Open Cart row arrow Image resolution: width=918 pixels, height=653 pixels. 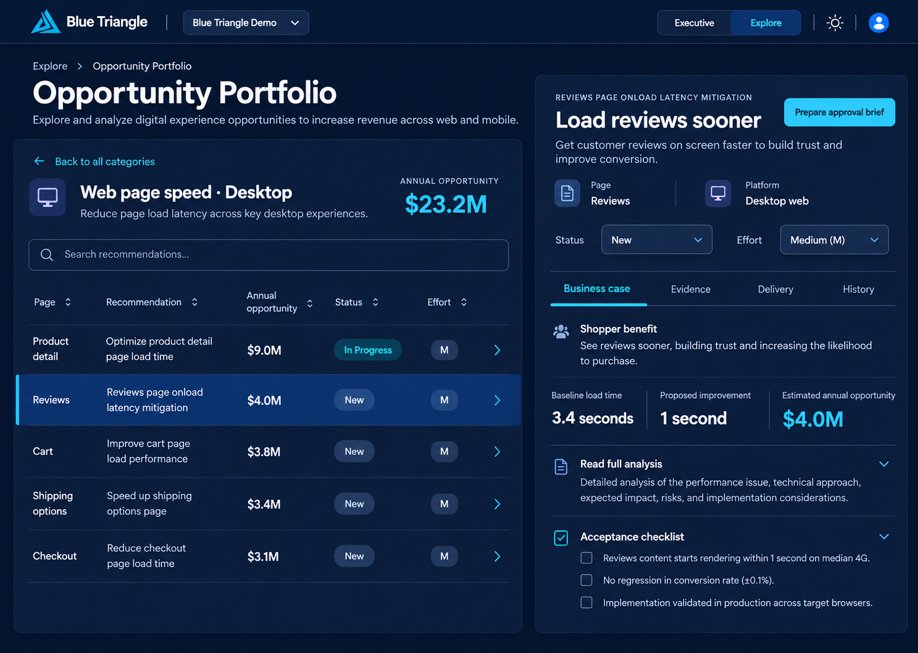pos(497,452)
